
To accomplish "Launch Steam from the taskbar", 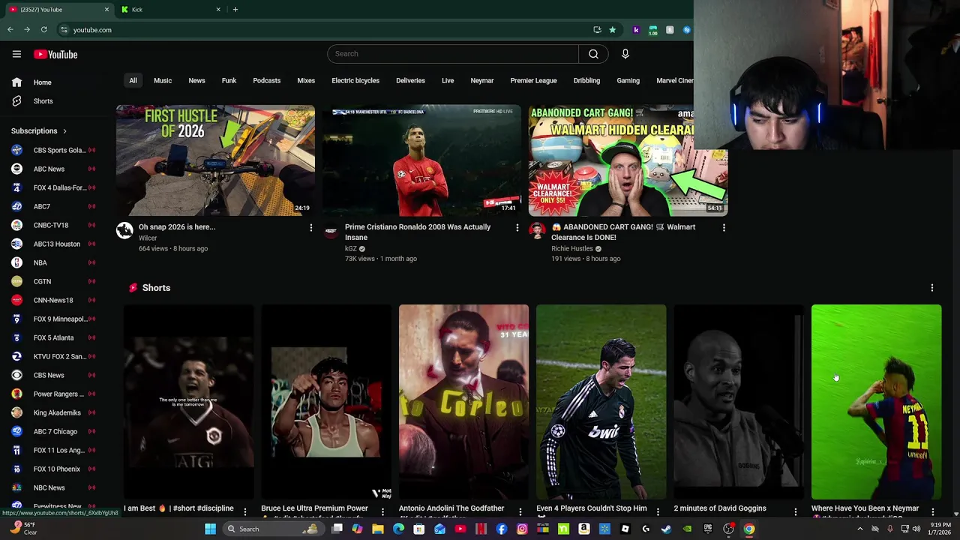I will (x=666, y=529).
